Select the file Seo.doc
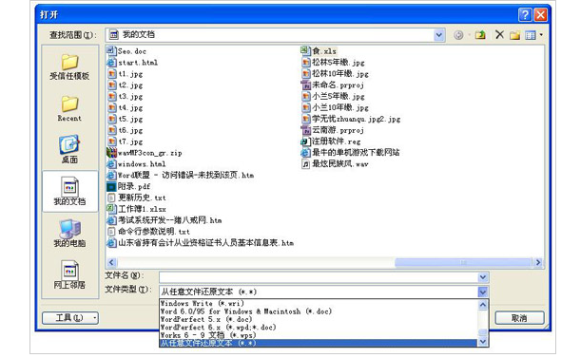The width and height of the screenshot is (561, 358). 126,51
